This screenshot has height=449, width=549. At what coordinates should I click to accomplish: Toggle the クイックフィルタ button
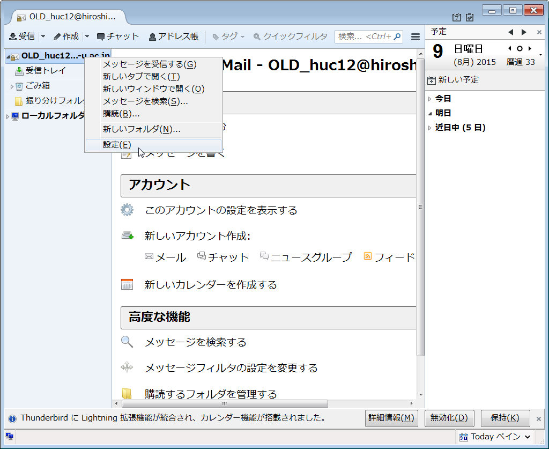[x=290, y=36]
